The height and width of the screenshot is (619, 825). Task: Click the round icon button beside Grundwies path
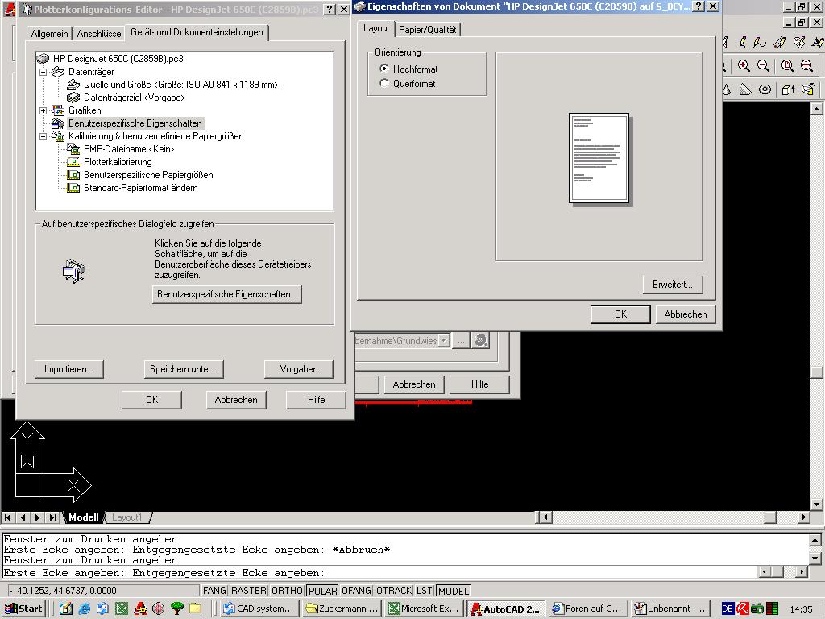coord(480,341)
